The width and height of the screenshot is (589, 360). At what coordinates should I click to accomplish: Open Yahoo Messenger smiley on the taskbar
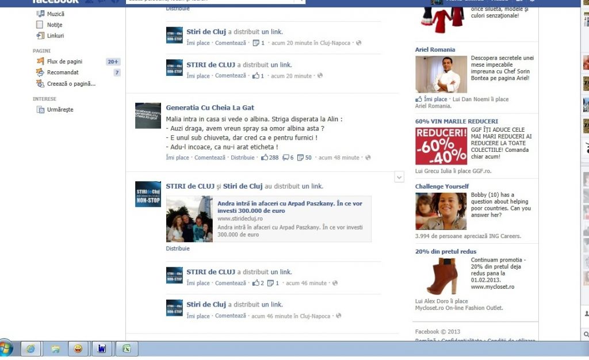pos(78,348)
